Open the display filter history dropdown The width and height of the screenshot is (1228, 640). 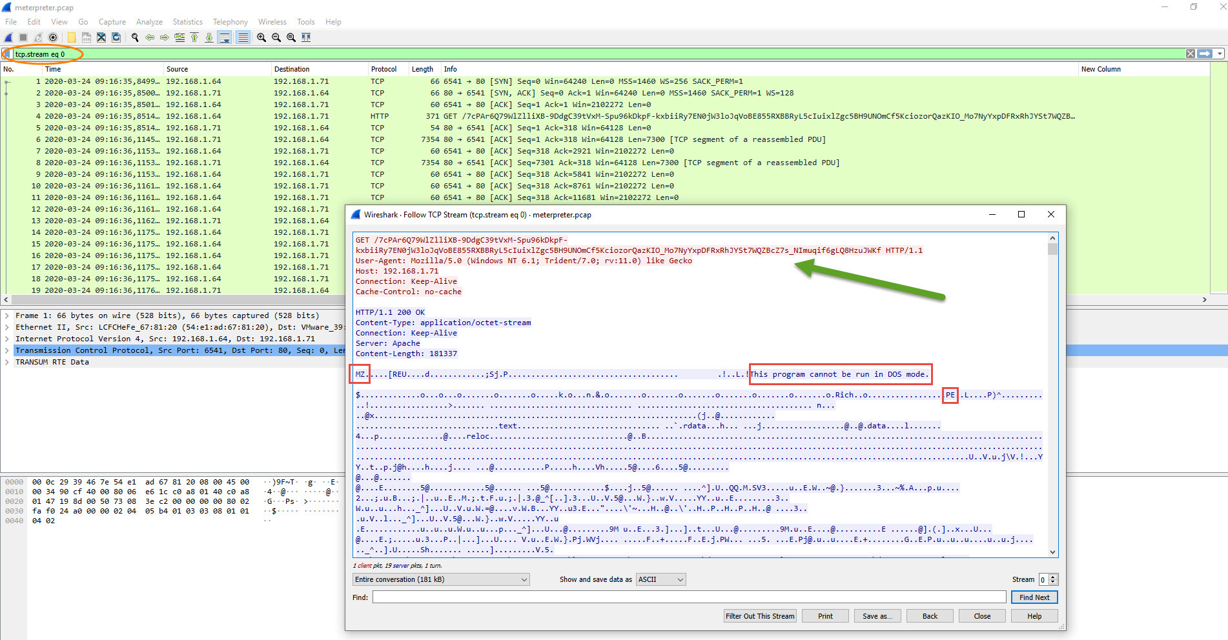[x=1220, y=54]
